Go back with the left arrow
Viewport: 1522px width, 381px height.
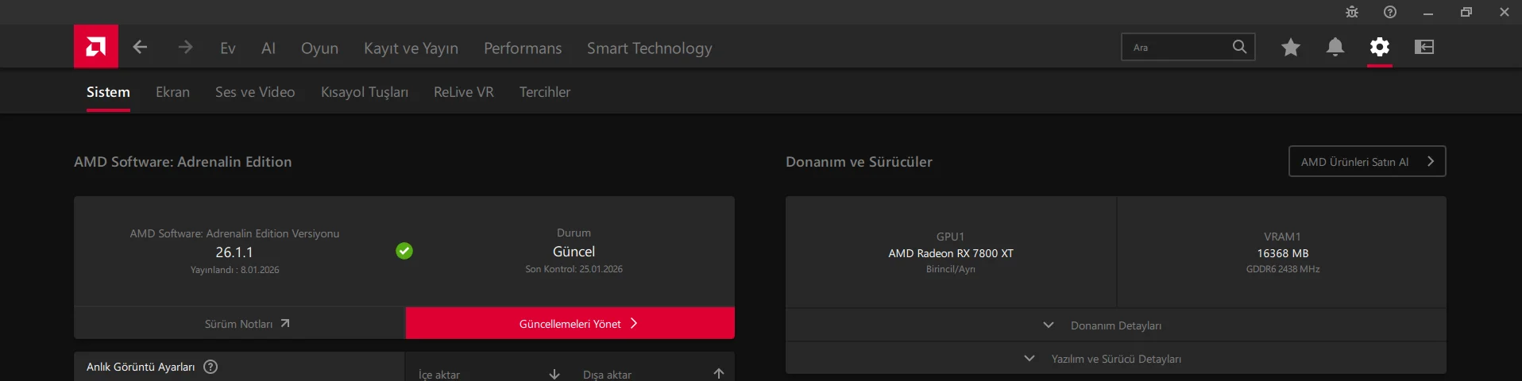pyautogui.click(x=140, y=48)
